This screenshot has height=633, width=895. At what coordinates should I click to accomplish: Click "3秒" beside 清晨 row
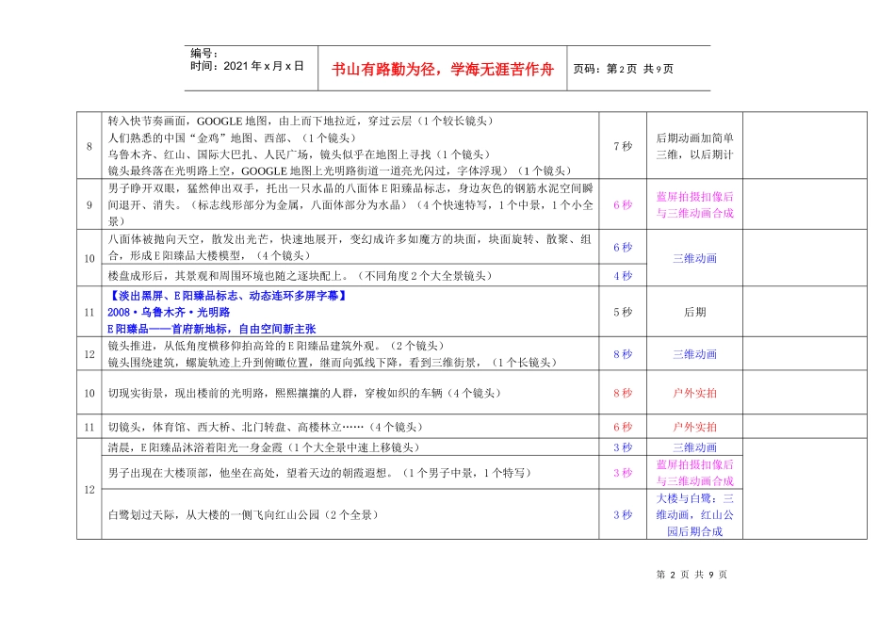pyautogui.click(x=623, y=447)
